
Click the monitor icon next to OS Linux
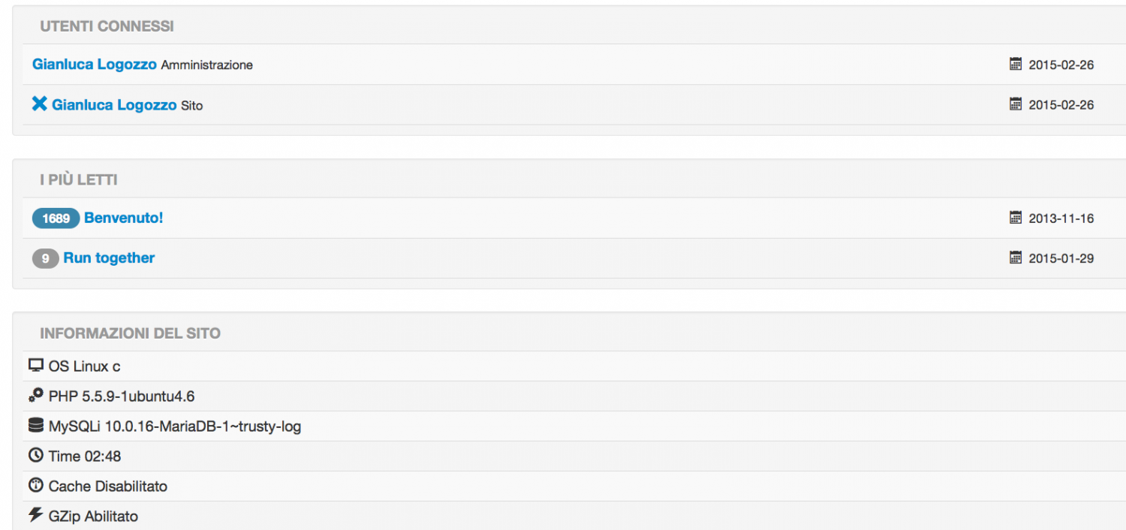(x=35, y=366)
